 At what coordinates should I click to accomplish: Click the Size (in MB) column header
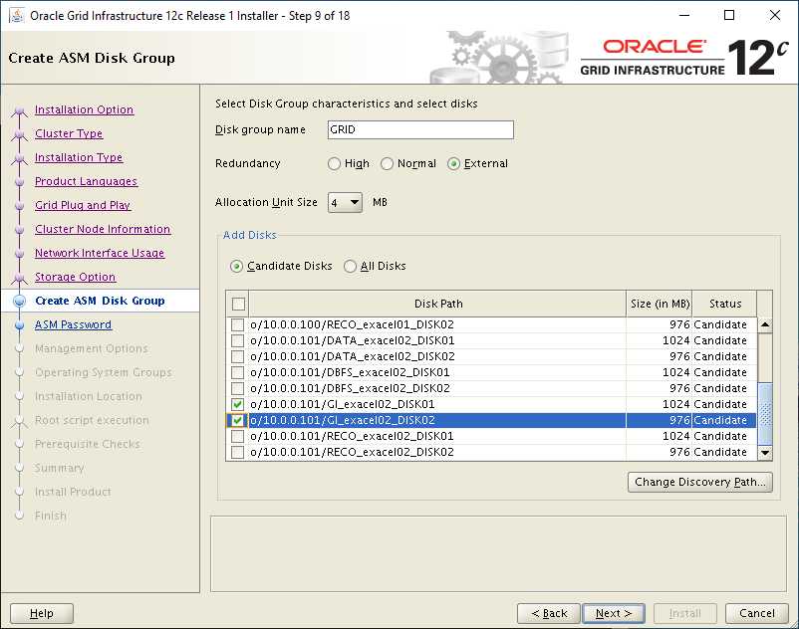tap(660, 304)
